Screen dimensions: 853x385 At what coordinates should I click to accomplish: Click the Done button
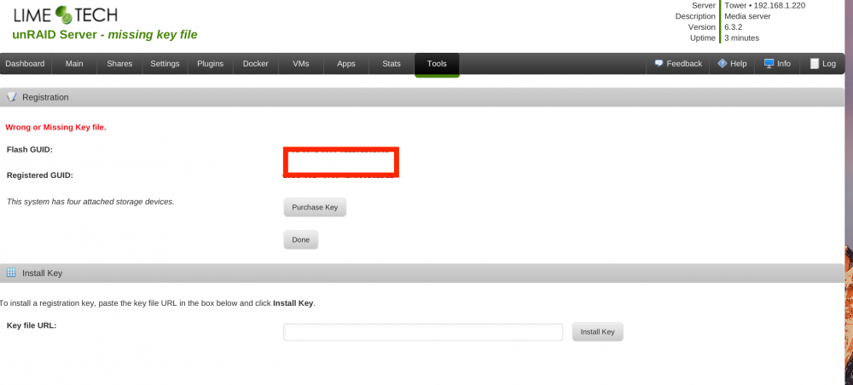[301, 240]
